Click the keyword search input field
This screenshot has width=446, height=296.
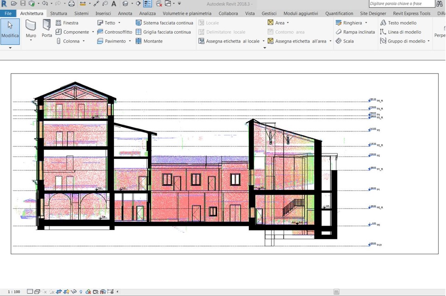click(x=401, y=4)
